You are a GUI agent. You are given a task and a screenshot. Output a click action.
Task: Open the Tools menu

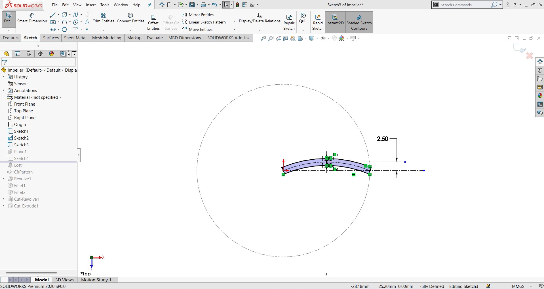105,5
